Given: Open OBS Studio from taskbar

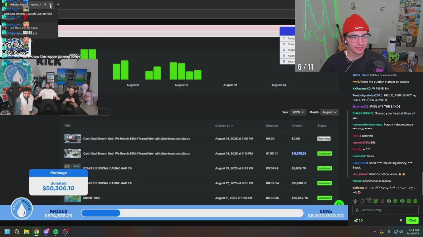Looking at the screenshot, I should (65, 232).
